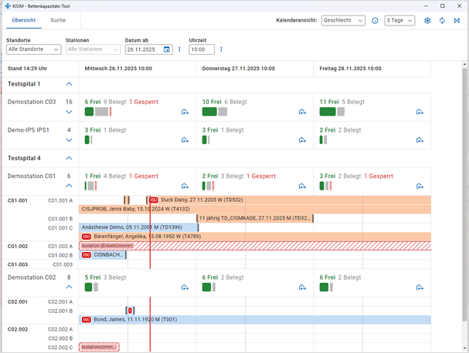Screen dimensions: 469x353
Task: Click the three-dot menu next to Uhrzeit
Action: point(222,49)
